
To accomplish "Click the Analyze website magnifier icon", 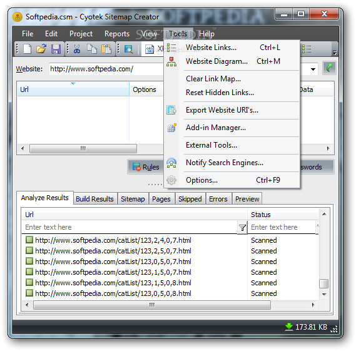I will 129,49.
